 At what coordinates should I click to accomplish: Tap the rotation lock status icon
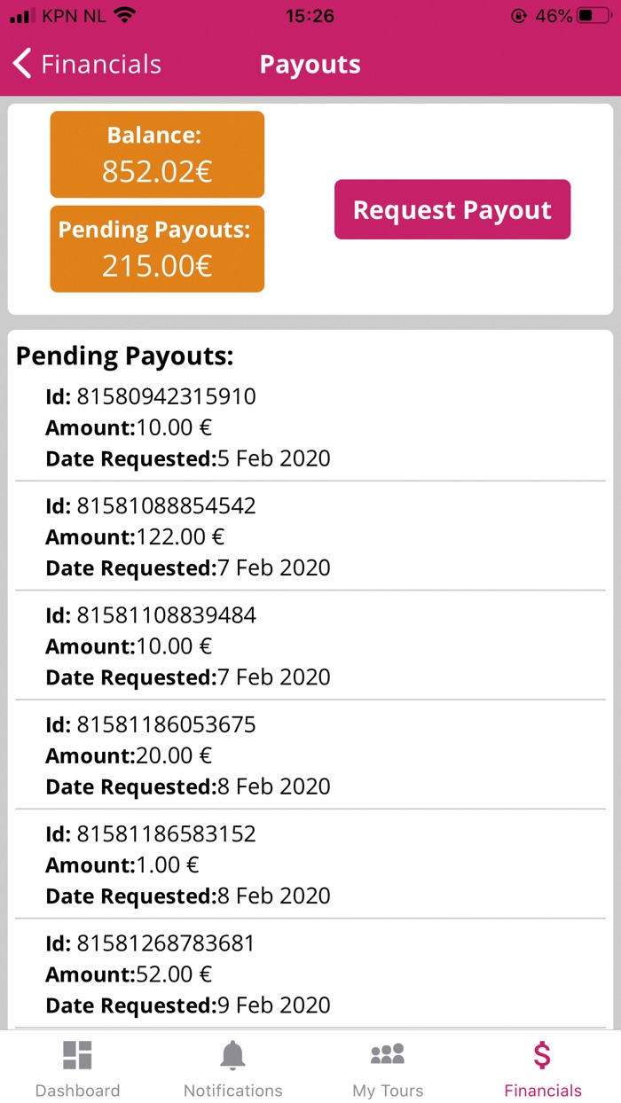(x=519, y=16)
